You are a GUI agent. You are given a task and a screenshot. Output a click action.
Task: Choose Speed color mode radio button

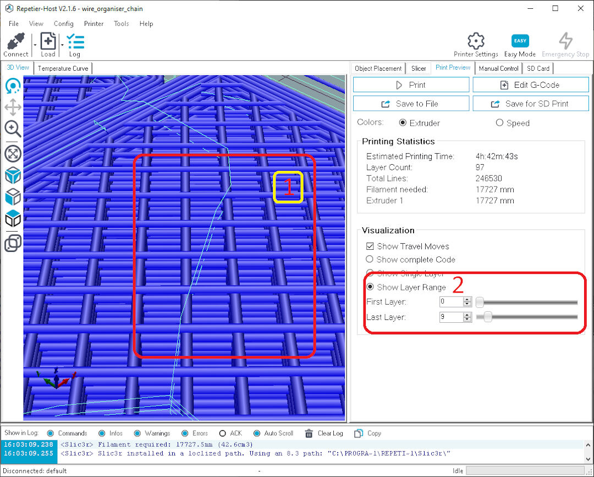tap(499, 123)
